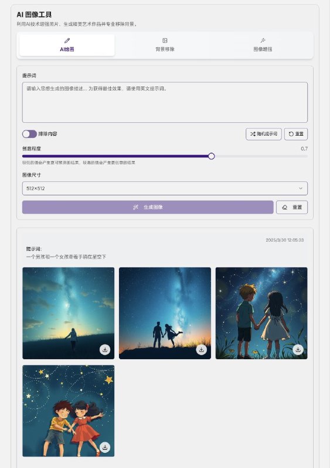This screenshot has height=468, width=330.
Task: Download the first image of lone figure on hill
Action: pos(105,349)
